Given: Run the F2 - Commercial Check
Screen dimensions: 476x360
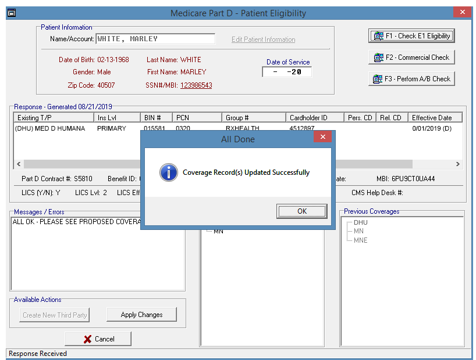Looking at the screenshot, I should [x=411, y=57].
